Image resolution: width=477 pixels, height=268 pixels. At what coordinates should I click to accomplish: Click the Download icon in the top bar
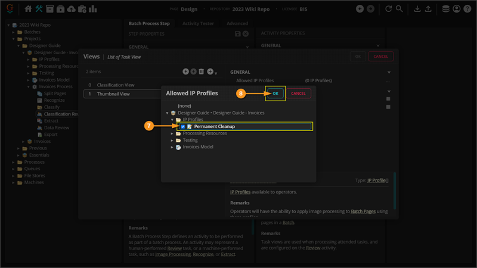[417, 9]
